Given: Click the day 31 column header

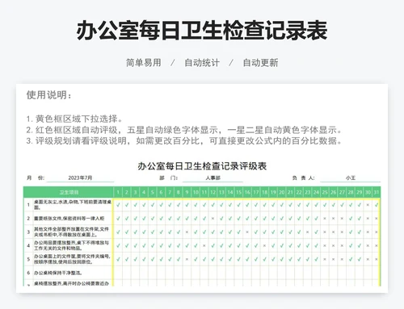Looking at the screenshot, I should click(377, 192).
